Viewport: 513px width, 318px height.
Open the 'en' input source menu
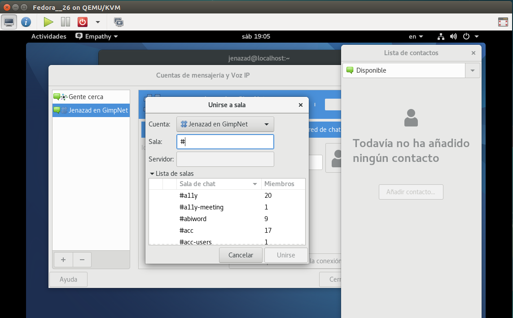(x=416, y=36)
